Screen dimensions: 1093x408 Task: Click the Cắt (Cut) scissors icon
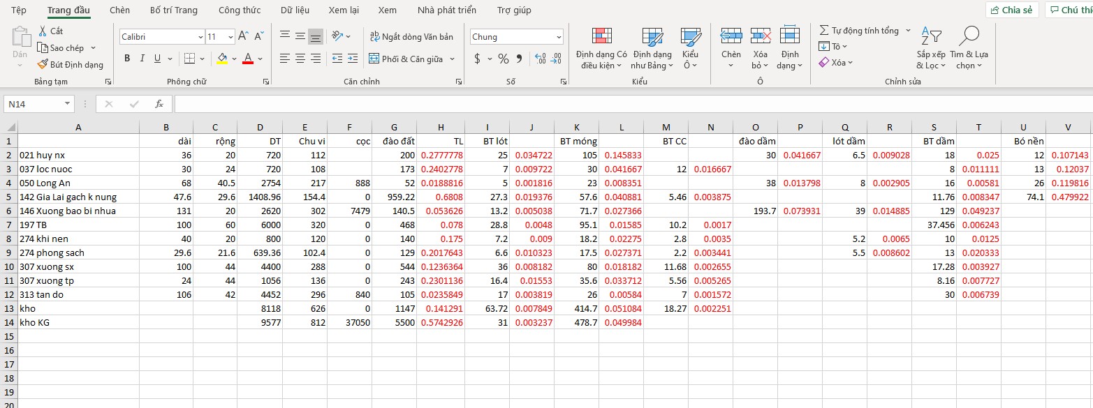(43, 31)
